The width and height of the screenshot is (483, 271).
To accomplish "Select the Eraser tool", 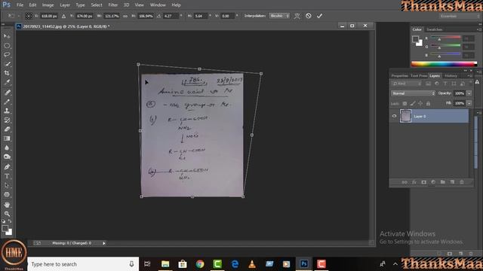I will (x=7, y=129).
